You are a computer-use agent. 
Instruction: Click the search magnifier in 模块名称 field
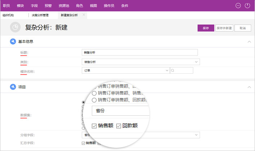click(173, 71)
